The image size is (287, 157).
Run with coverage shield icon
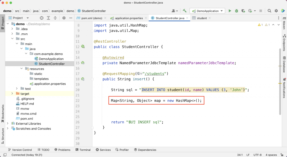243,11
